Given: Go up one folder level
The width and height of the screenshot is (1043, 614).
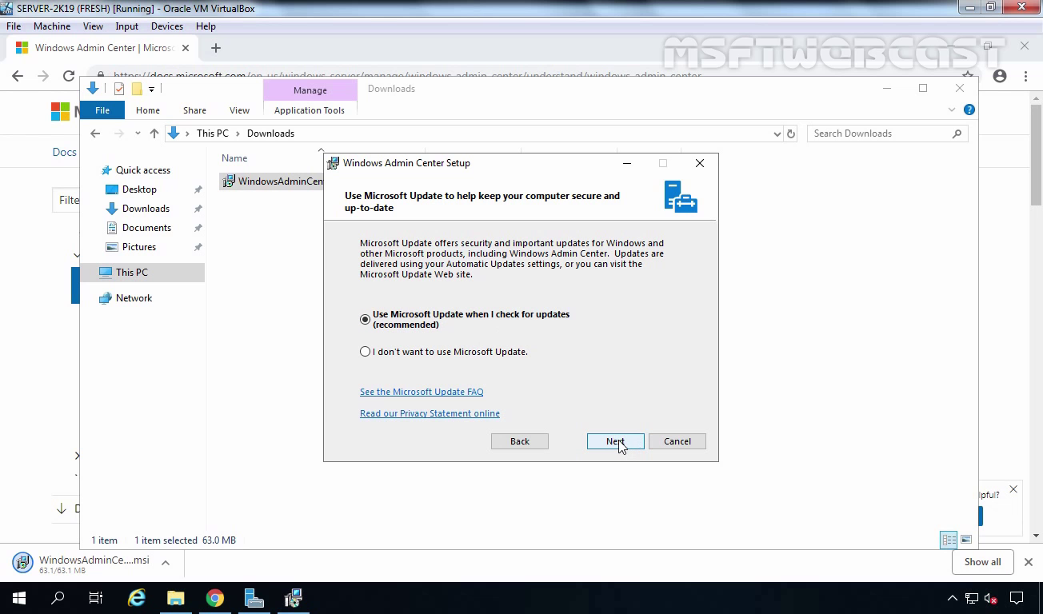Looking at the screenshot, I should [154, 134].
